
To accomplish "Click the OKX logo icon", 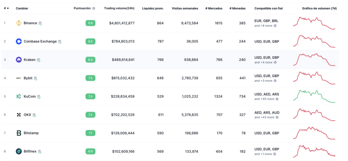I will pos(19,115).
